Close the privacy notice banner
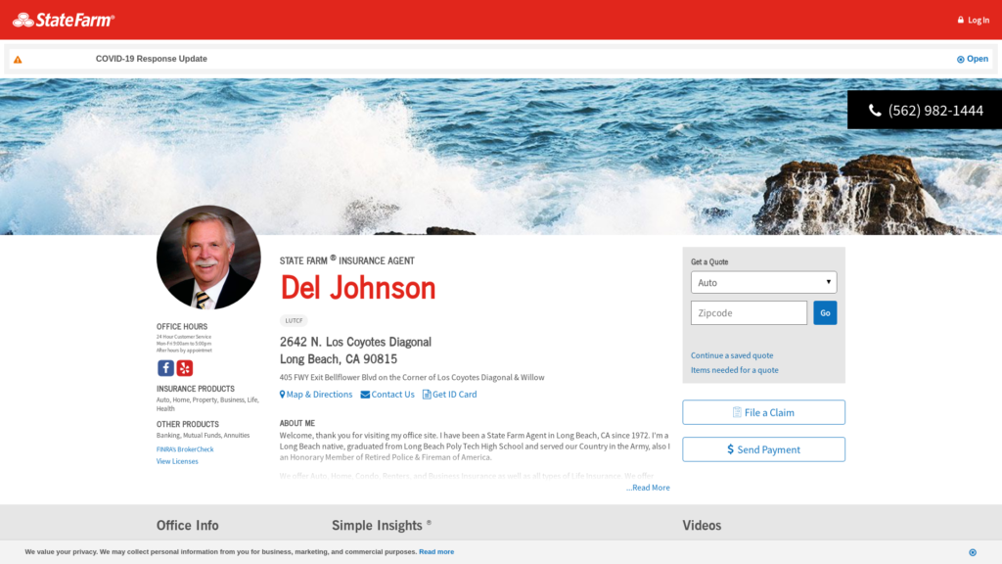Viewport: 1002px width, 564px height. [x=972, y=552]
